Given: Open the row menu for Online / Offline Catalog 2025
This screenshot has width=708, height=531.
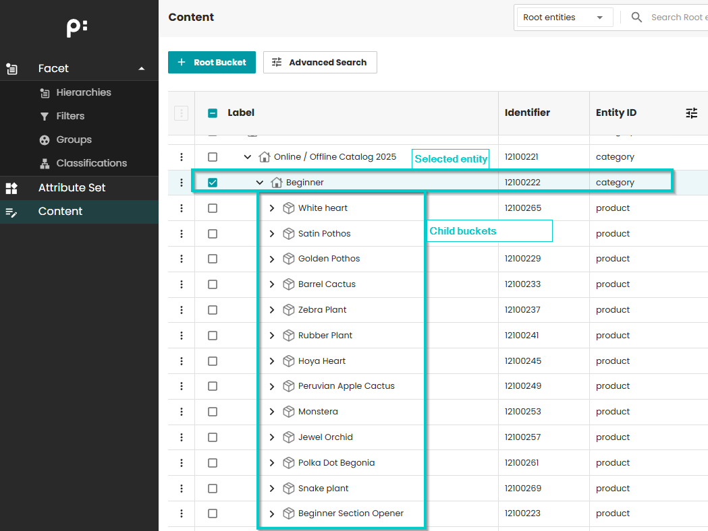Looking at the screenshot, I should pyautogui.click(x=182, y=157).
